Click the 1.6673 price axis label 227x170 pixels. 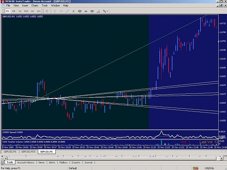click(x=223, y=94)
